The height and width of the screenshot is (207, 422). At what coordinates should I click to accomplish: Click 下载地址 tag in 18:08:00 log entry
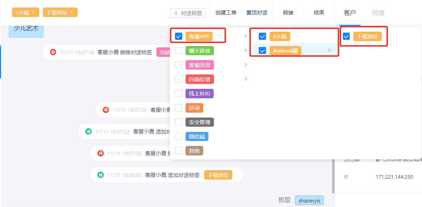(218, 175)
